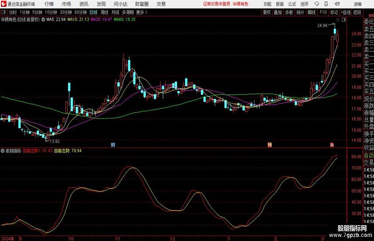The image size is (374, 241).
Task: Add stock with +自选 button
Action: click(x=346, y=12)
